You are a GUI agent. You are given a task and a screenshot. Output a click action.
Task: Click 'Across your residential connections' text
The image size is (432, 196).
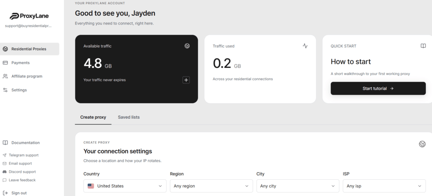[243, 79]
